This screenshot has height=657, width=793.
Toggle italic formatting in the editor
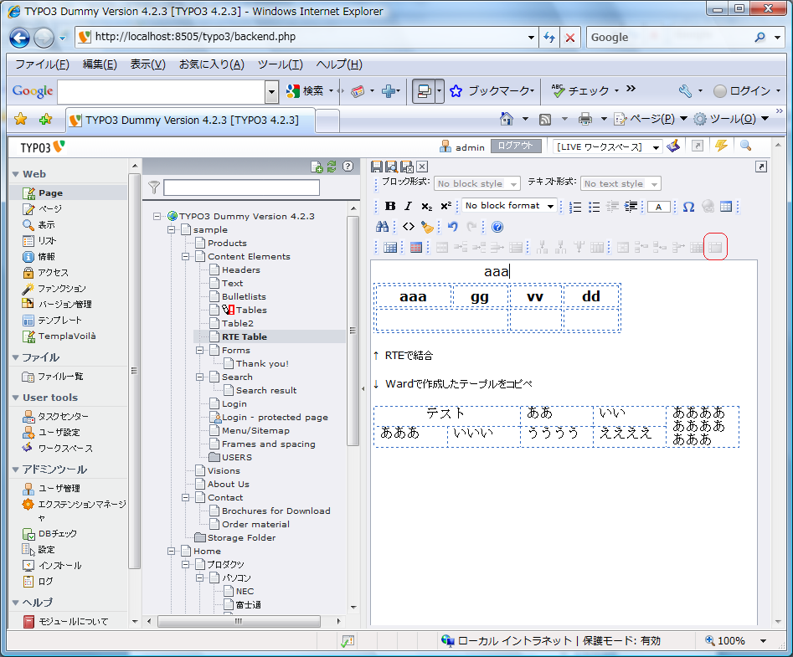pos(408,206)
